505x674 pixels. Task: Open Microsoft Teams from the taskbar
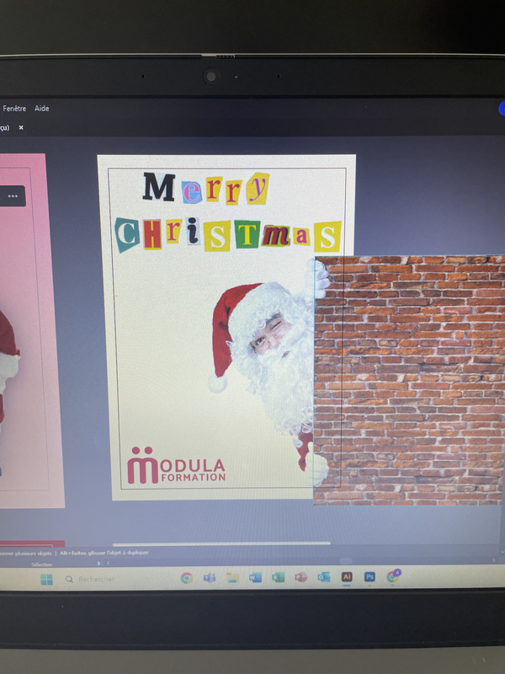tap(210, 578)
